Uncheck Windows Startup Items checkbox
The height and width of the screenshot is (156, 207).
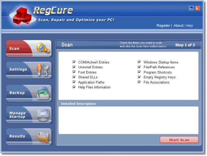[x=139, y=62]
